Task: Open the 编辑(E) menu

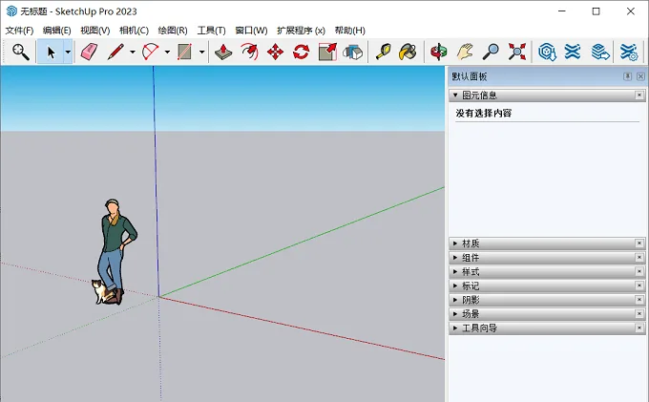Action: [56, 31]
